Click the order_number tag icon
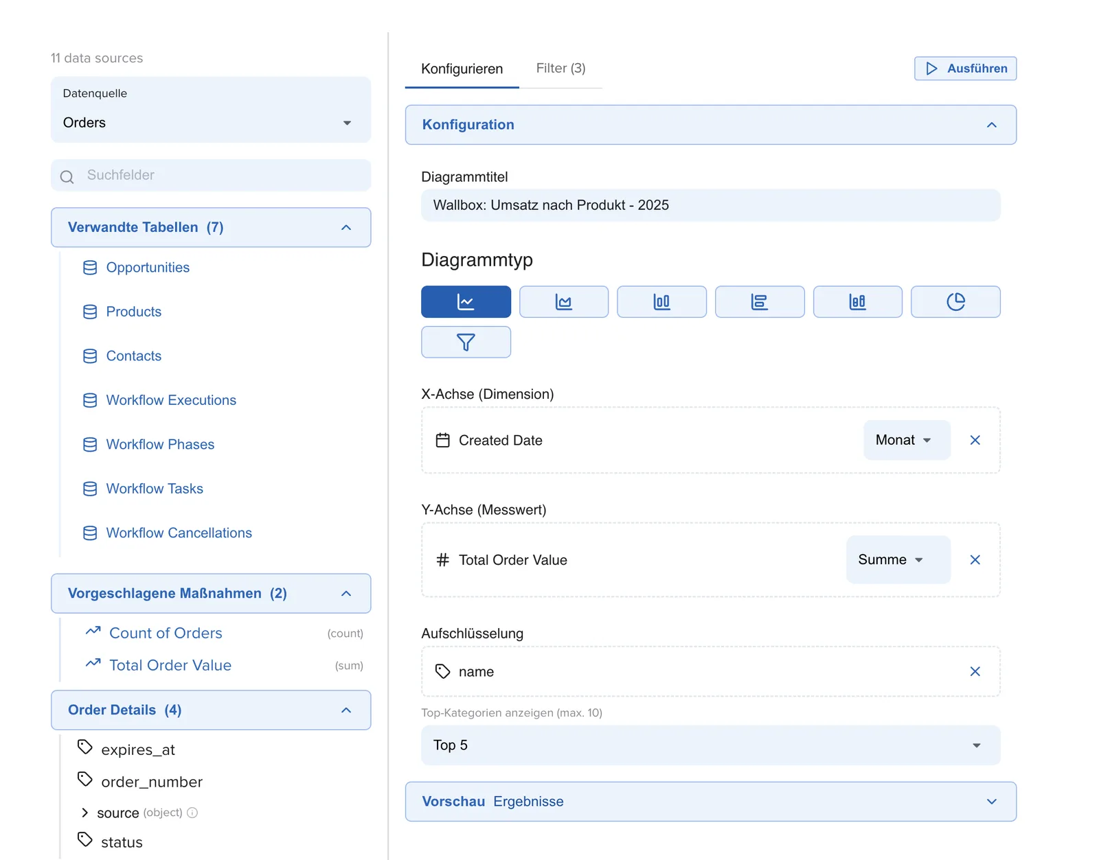 pyautogui.click(x=85, y=779)
